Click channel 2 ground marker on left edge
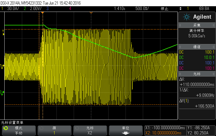Screen dimensions: 216x136 [2, 92]
